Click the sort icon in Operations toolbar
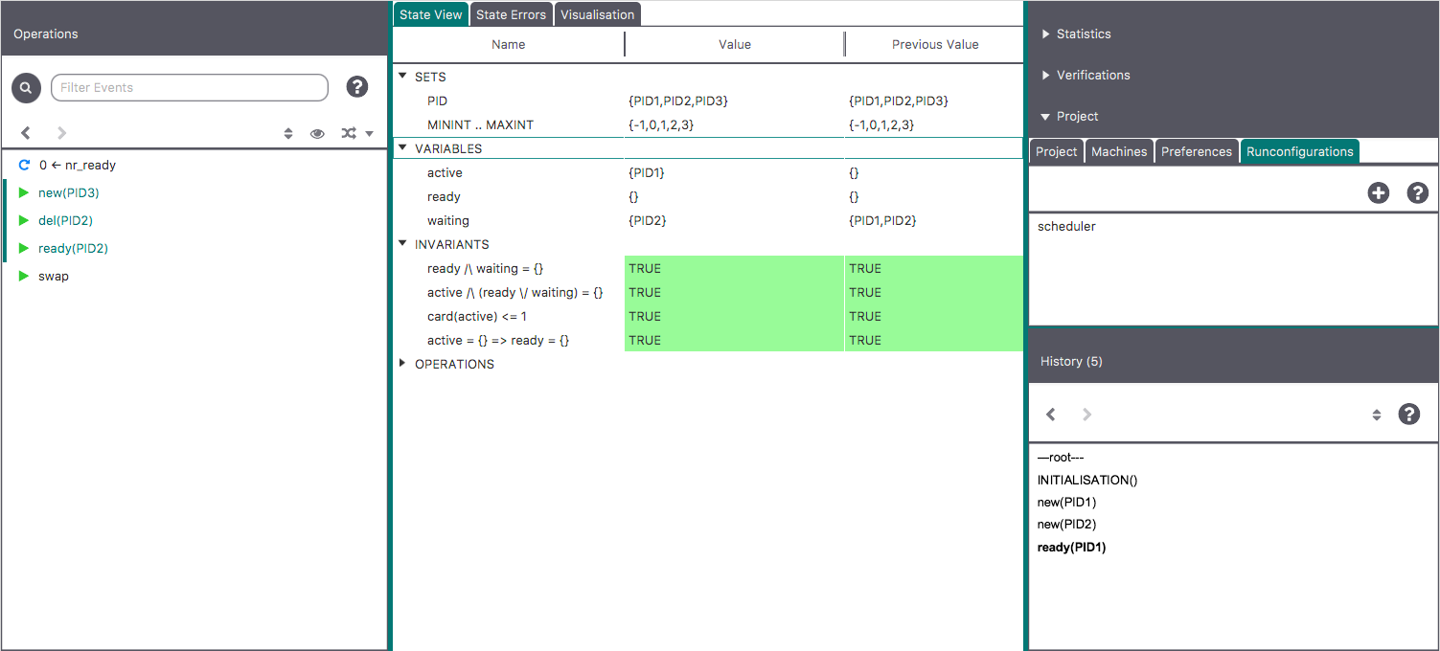This screenshot has width=1440, height=651. 288,134
